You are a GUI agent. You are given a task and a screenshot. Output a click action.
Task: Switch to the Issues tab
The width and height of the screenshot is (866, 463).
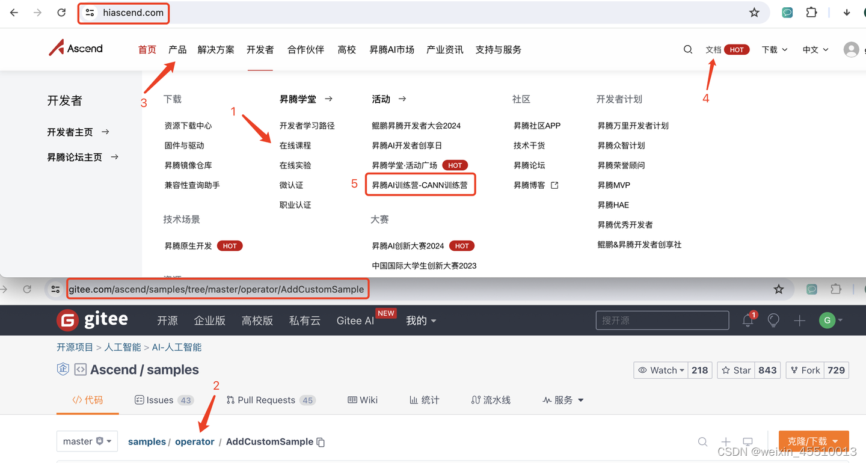[164, 400]
